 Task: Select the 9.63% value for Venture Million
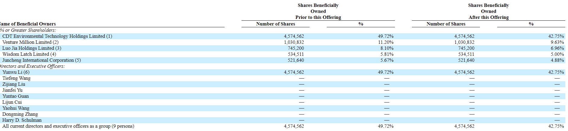coord(557,42)
